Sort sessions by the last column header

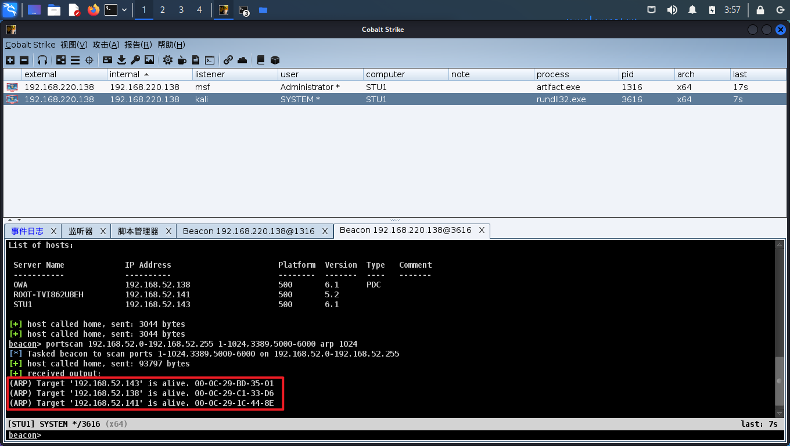[759, 74]
